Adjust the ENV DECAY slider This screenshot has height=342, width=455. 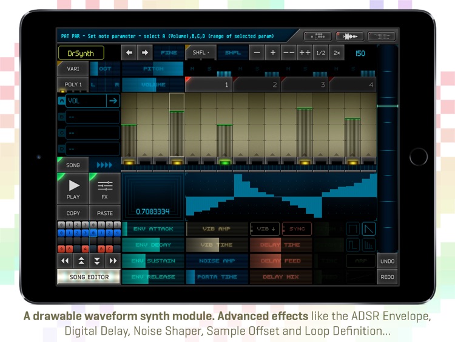click(x=153, y=245)
